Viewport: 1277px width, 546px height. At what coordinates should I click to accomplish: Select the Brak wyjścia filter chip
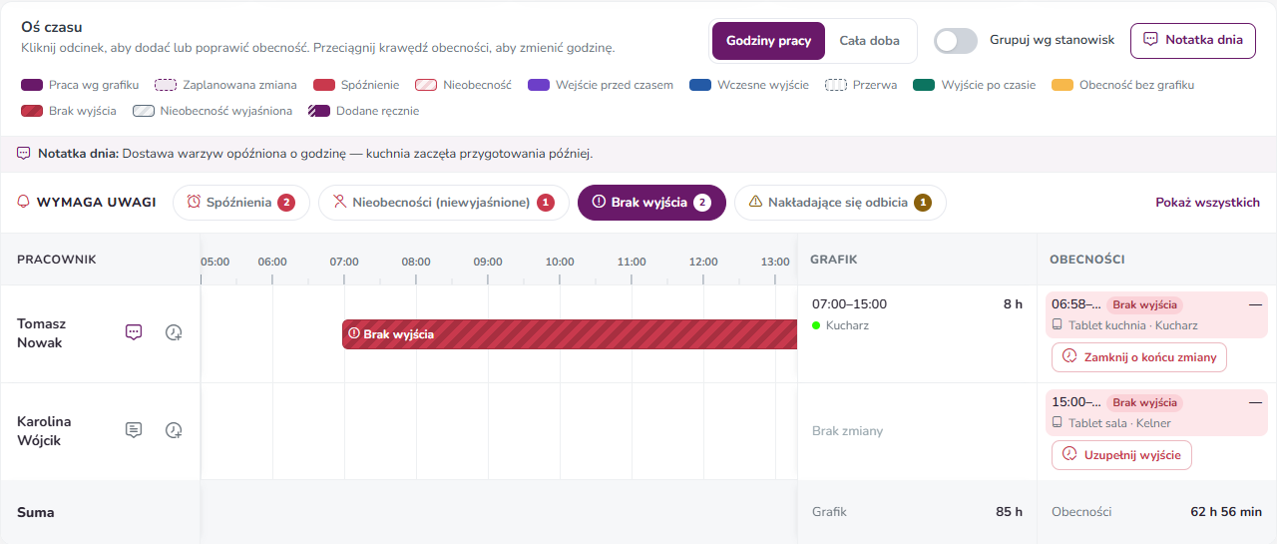pyautogui.click(x=651, y=203)
